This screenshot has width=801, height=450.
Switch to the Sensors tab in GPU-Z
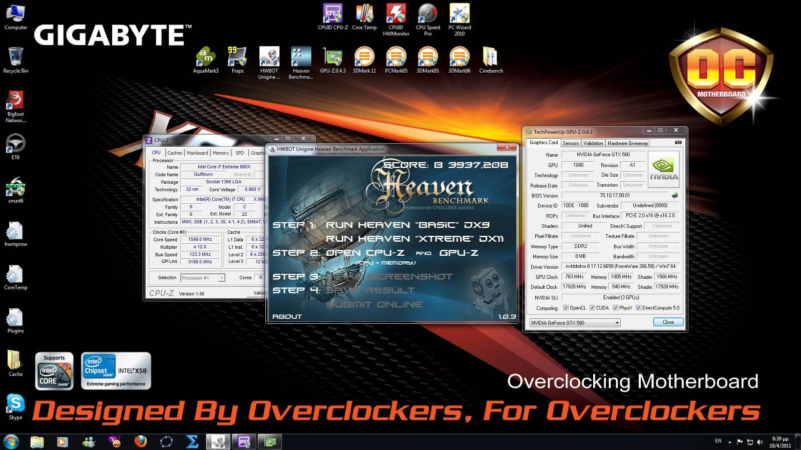pos(571,143)
